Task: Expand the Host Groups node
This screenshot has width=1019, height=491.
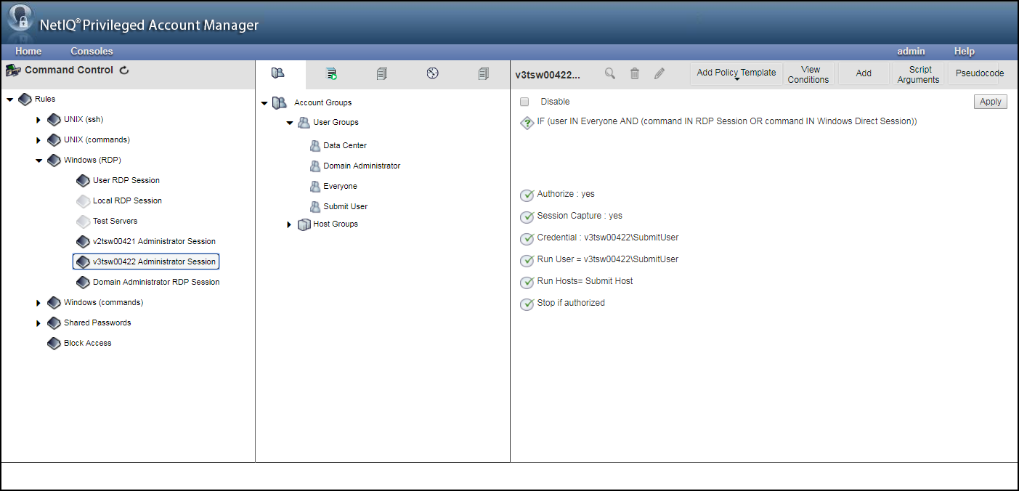Action: point(289,225)
